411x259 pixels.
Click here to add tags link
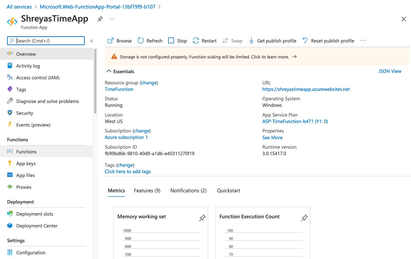pyautogui.click(x=128, y=171)
